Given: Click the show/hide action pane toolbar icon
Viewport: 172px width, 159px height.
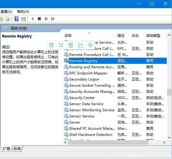Looking at the screenshot, I should coord(23,19).
